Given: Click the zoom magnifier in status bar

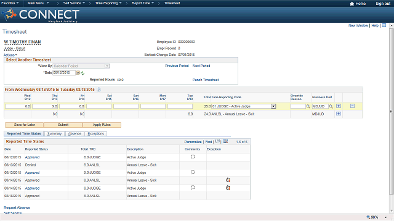Looking at the screenshot, I should (x=368, y=217).
